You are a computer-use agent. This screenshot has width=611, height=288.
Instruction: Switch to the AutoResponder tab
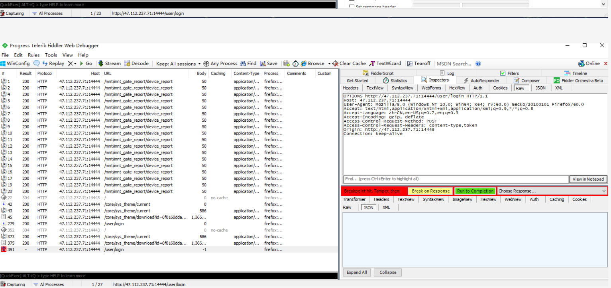[481, 80]
